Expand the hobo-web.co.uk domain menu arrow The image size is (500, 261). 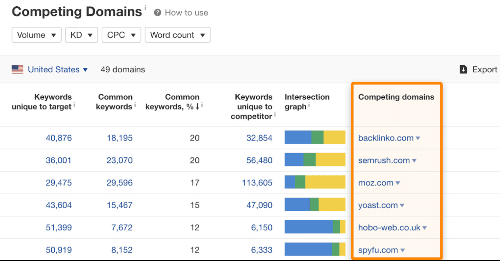point(424,228)
